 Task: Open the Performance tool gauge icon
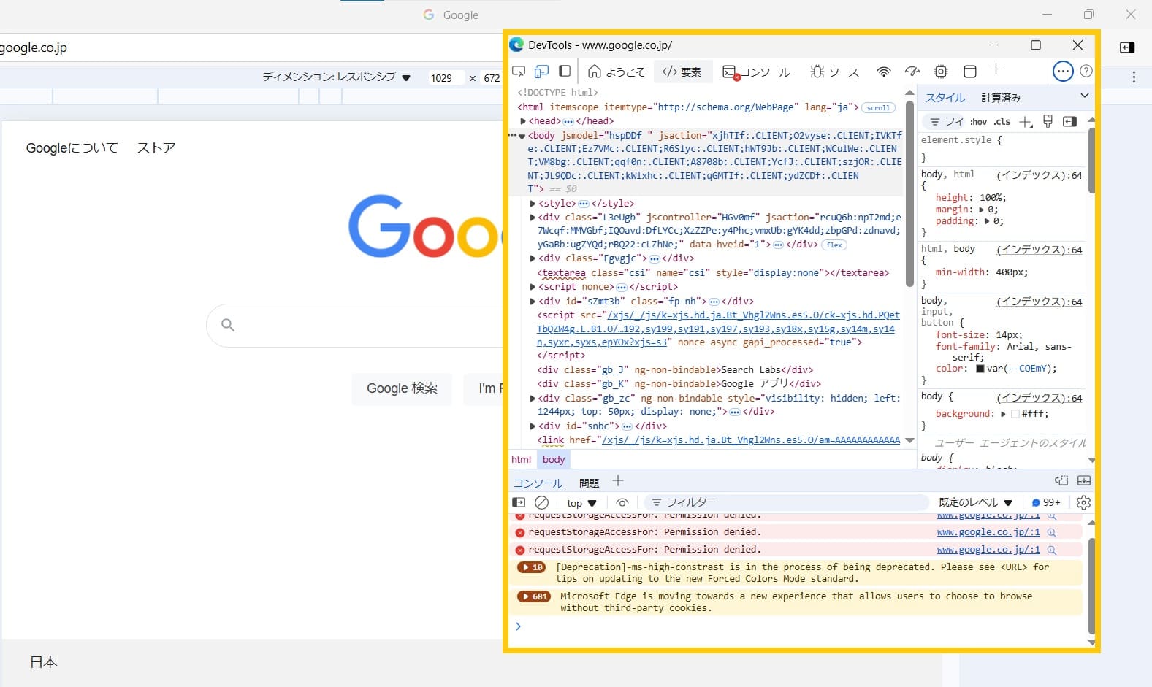coord(912,72)
